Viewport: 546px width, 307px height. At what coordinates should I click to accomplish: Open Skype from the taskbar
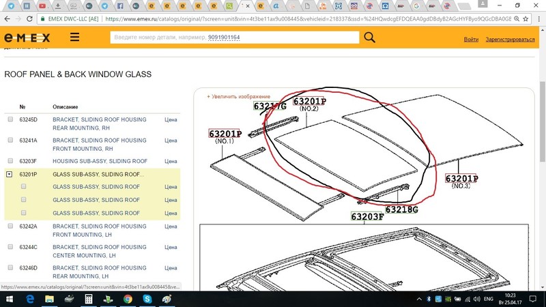[x=147, y=299]
